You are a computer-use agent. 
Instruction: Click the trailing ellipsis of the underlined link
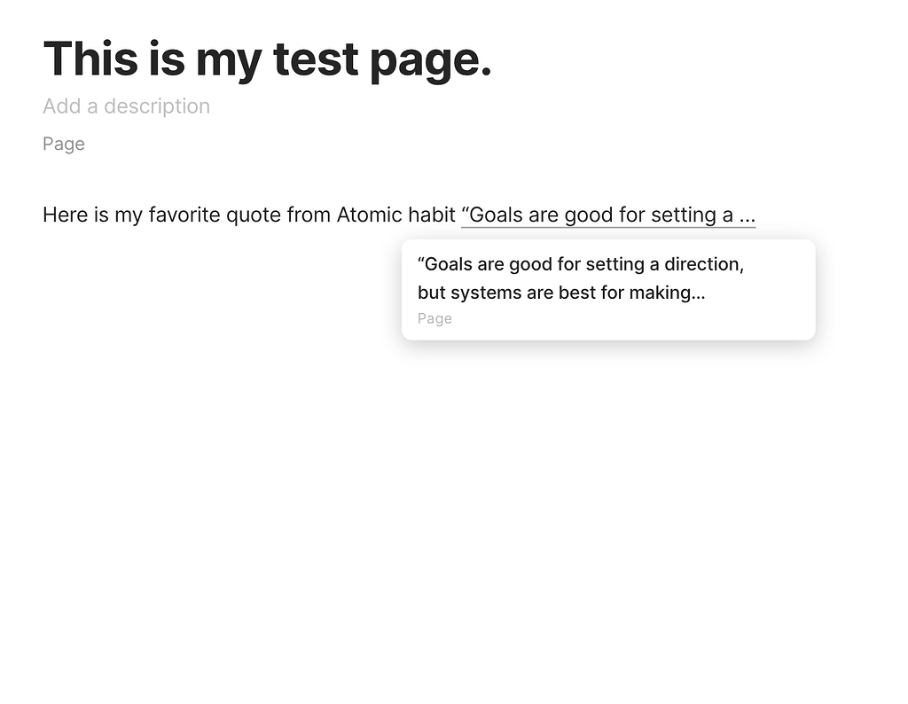(x=748, y=215)
